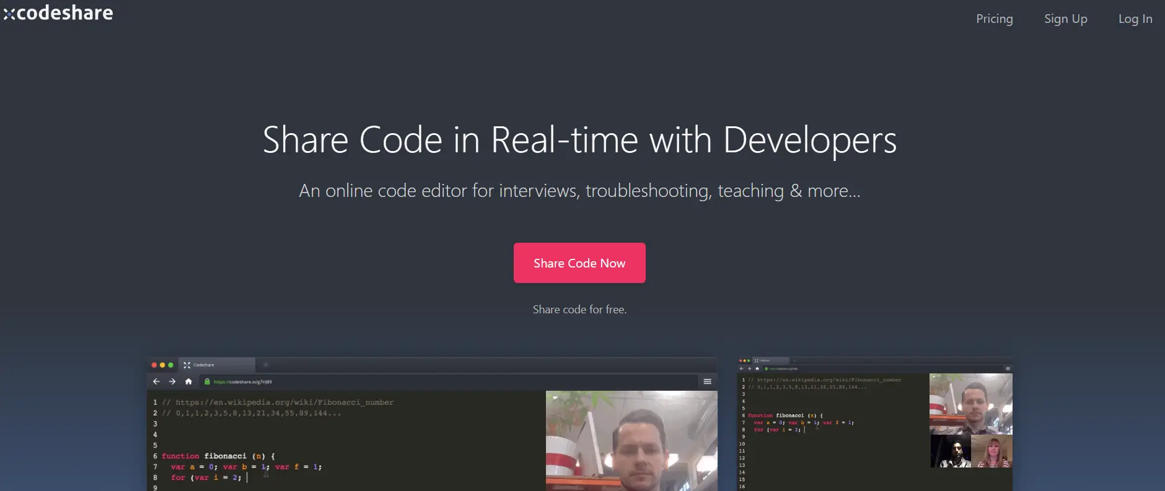Image resolution: width=1165 pixels, height=491 pixels.
Task: Open the Pricing page
Action: coord(994,19)
